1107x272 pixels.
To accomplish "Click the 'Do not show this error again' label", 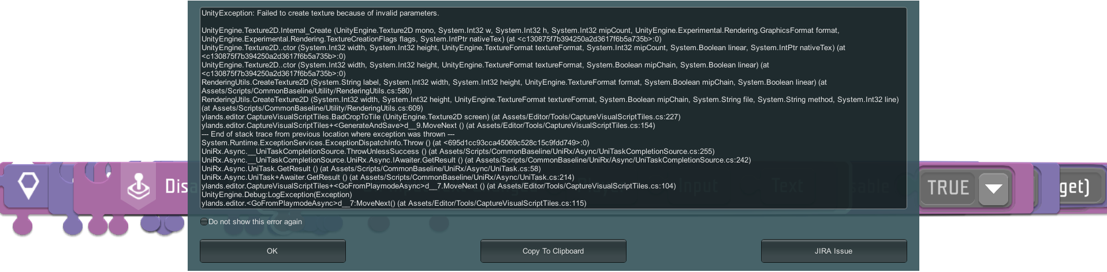I will [255, 222].
